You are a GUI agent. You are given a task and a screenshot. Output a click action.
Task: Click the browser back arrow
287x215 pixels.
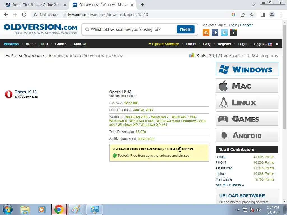click(x=6, y=15)
